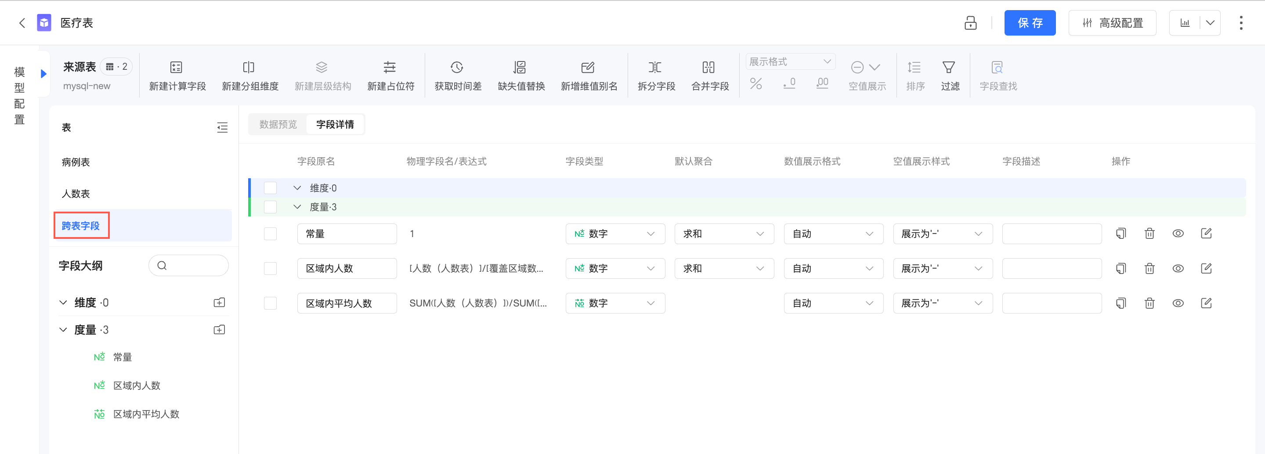This screenshot has width=1265, height=454.
Task: Click the 字段描述 input for 常量
Action: point(1052,234)
